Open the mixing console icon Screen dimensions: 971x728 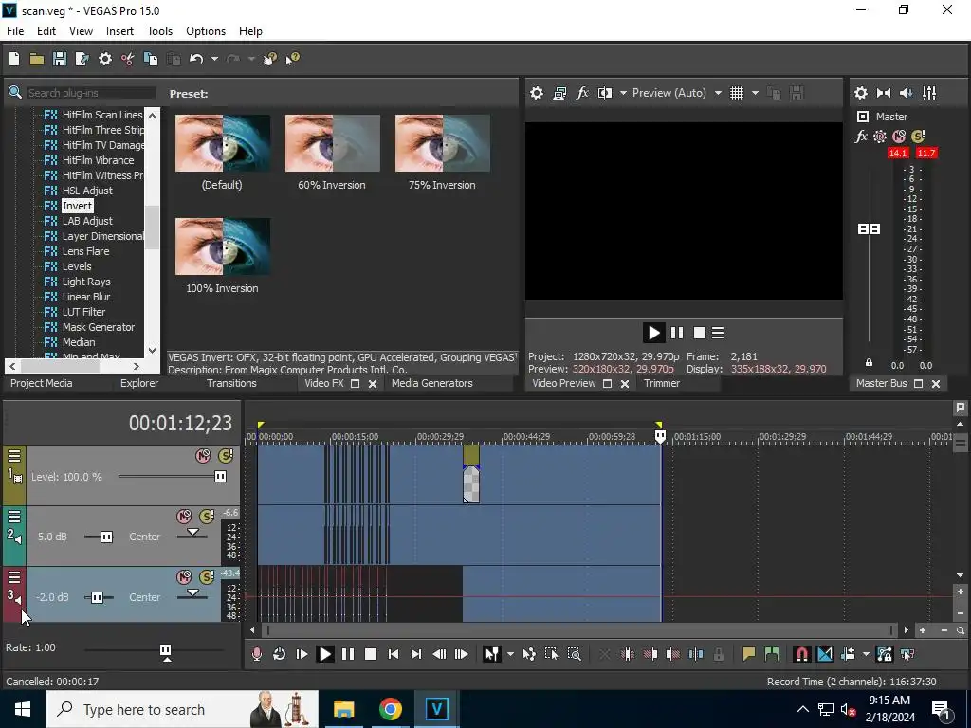pyautogui.click(x=929, y=93)
